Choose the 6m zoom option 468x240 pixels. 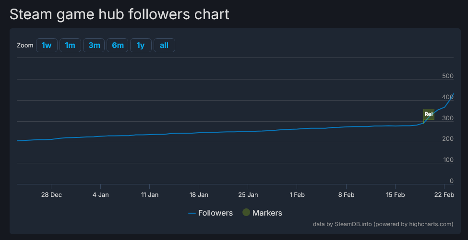tap(118, 46)
